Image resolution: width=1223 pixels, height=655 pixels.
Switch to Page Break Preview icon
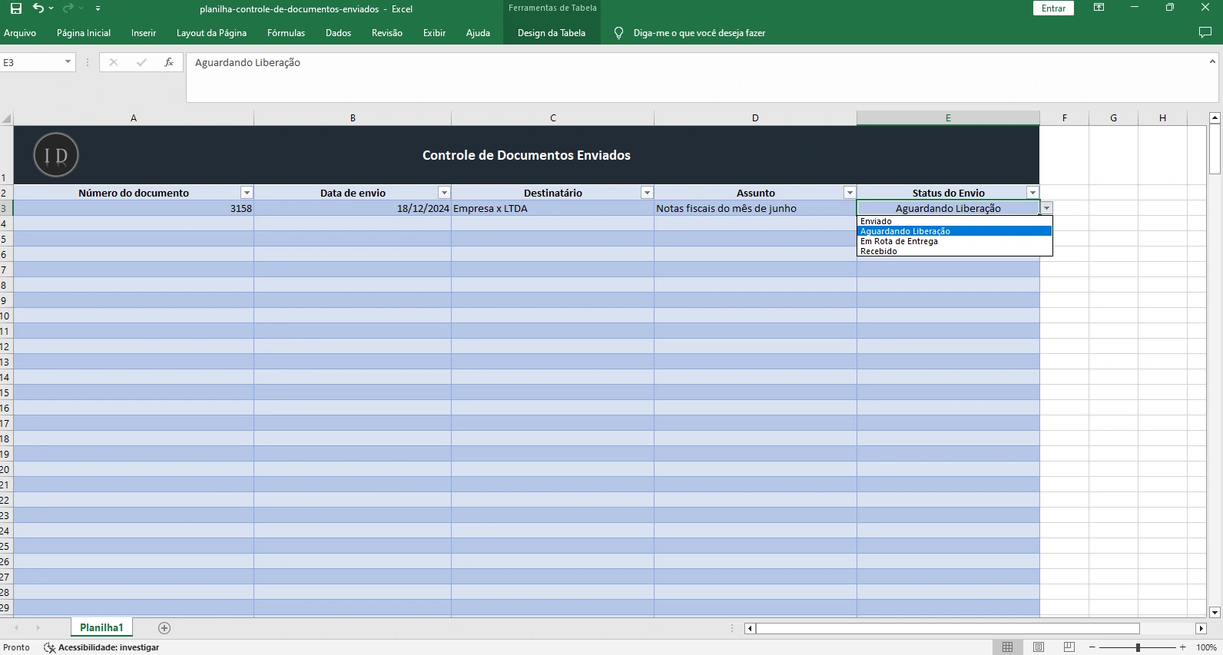tap(1069, 647)
